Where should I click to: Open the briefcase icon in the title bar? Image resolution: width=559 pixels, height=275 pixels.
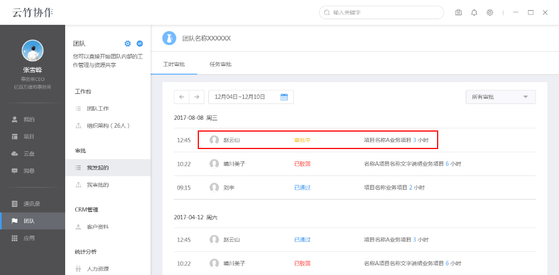coord(458,12)
